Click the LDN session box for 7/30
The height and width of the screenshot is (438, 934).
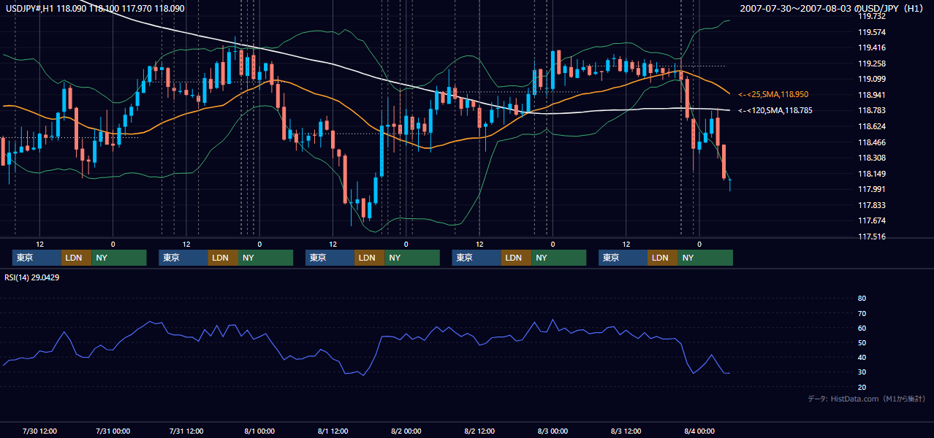[x=76, y=258]
